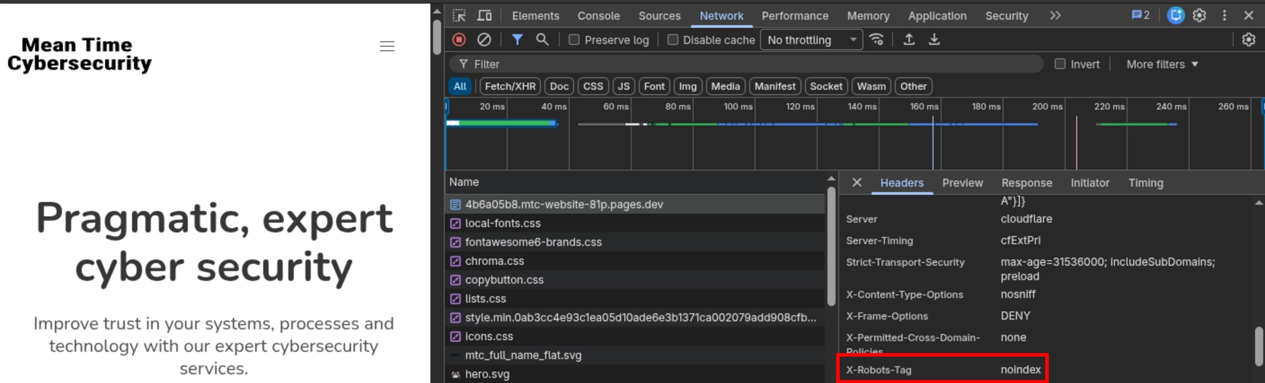Open the Network panel settings gear
1265x383 pixels.
pyautogui.click(x=1248, y=39)
